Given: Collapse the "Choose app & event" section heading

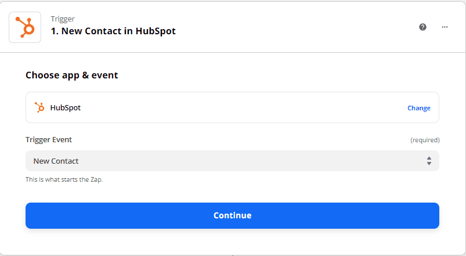Looking at the screenshot, I should point(72,75).
